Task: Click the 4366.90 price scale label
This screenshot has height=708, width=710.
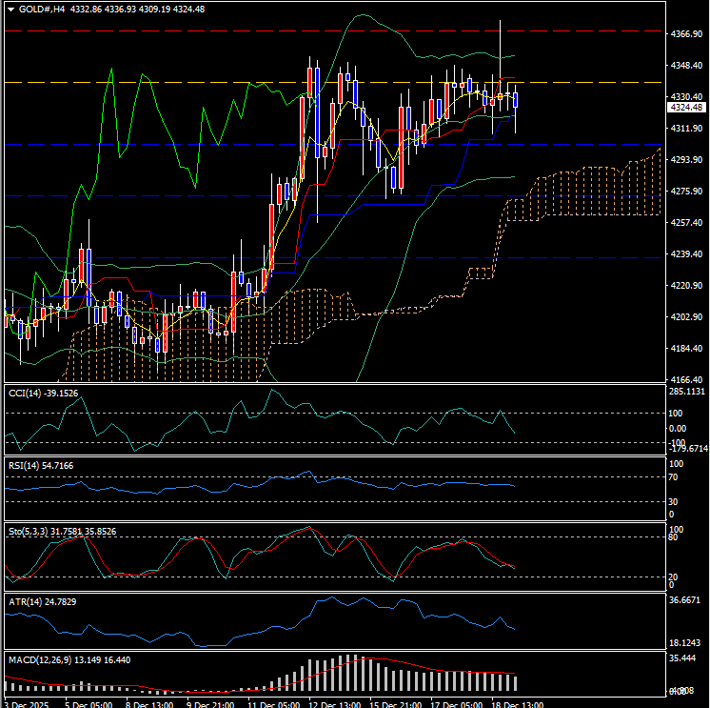Action: (686, 34)
